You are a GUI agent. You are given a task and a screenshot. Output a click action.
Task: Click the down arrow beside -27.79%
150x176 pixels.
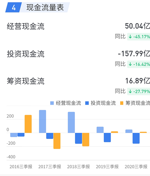click(x=130, y=92)
